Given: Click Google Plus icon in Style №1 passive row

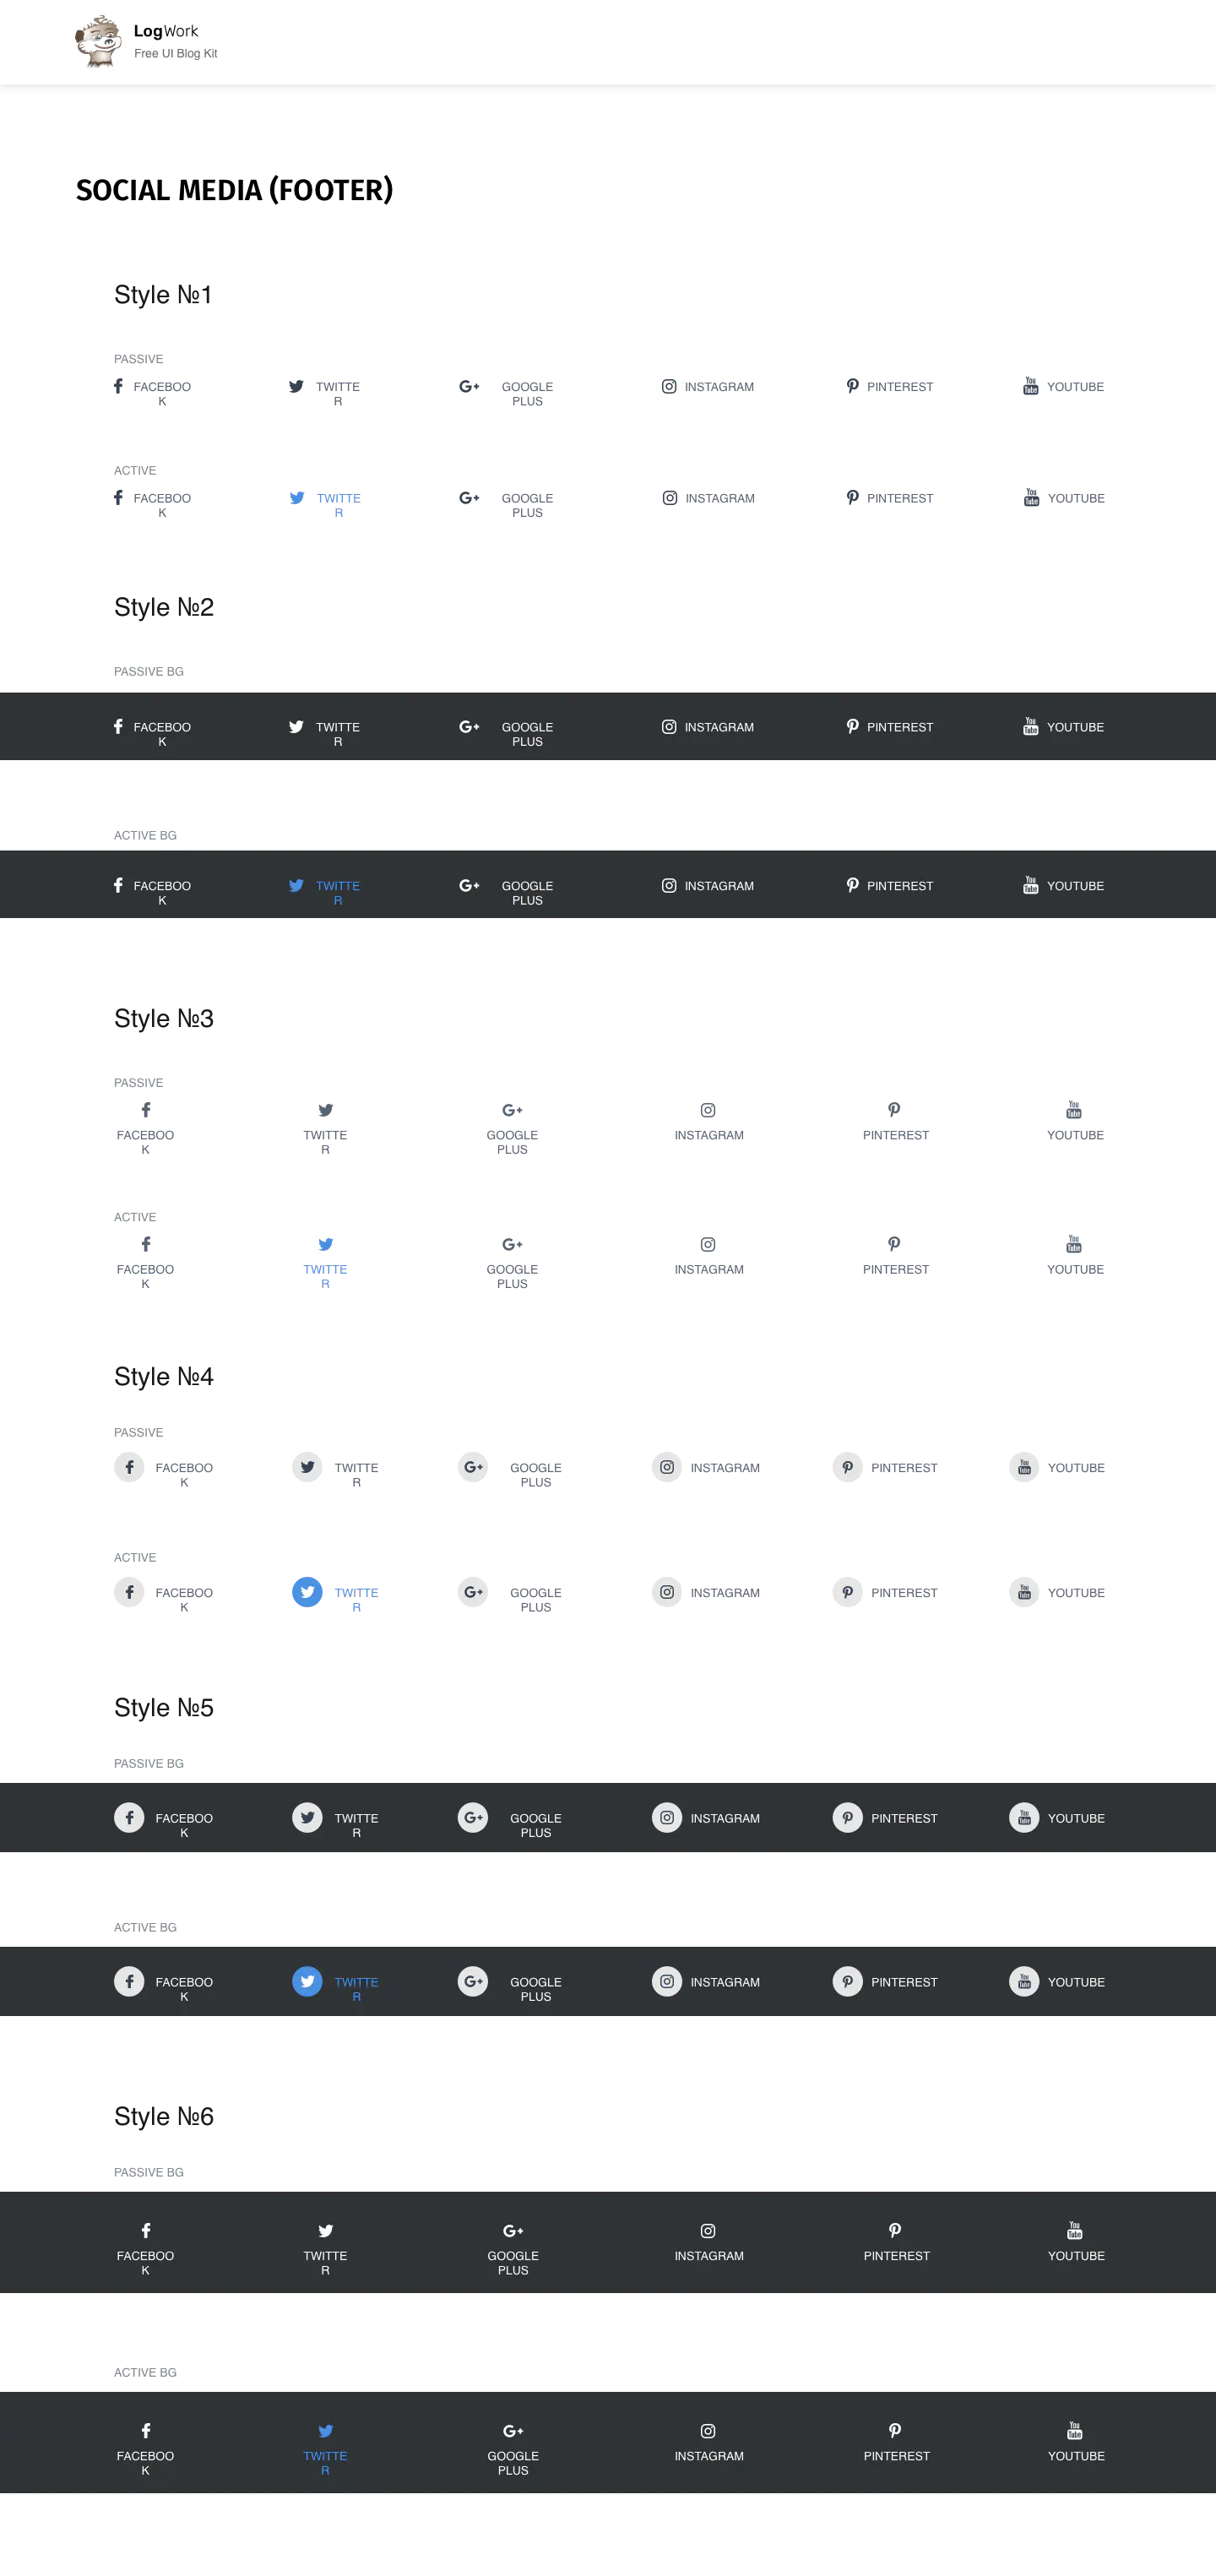Looking at the screenshot, I should (x=469, y=386).
